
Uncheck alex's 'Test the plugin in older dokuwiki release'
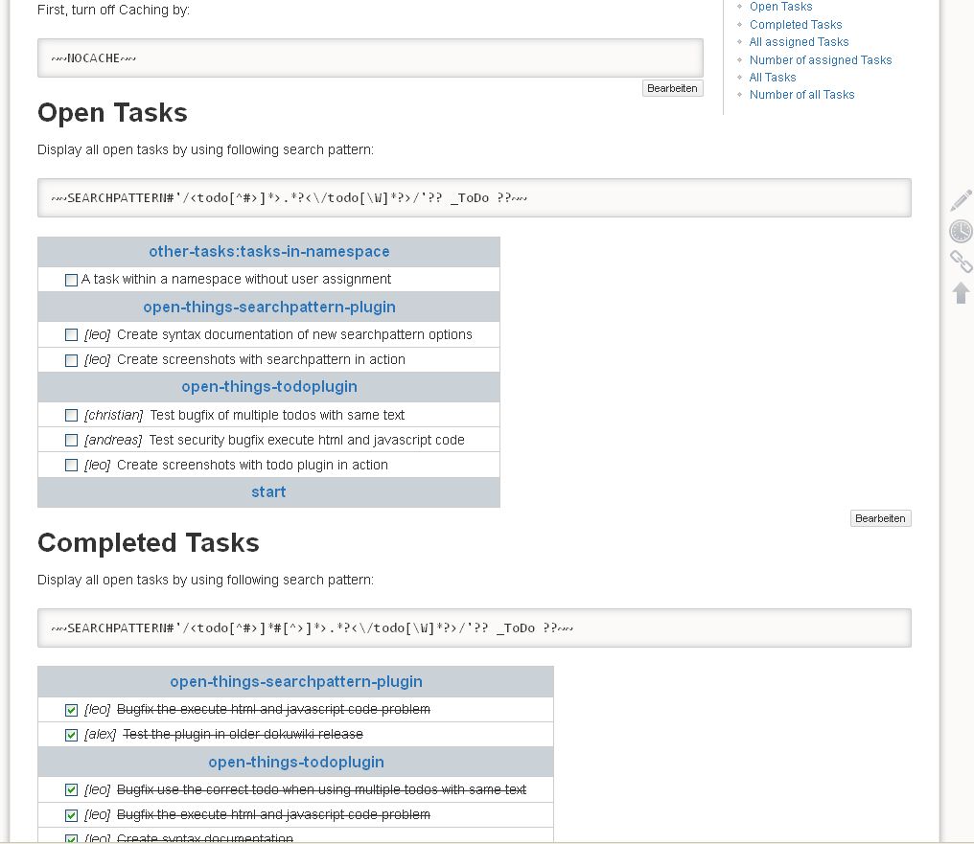71,735
